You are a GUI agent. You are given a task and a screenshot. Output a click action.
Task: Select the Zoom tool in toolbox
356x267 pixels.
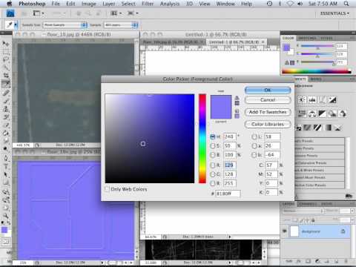click(x=5, y=216)
